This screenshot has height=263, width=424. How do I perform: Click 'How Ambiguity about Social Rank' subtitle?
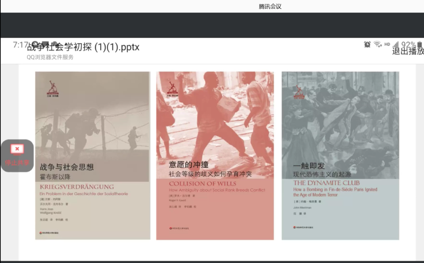click(217, 190)
